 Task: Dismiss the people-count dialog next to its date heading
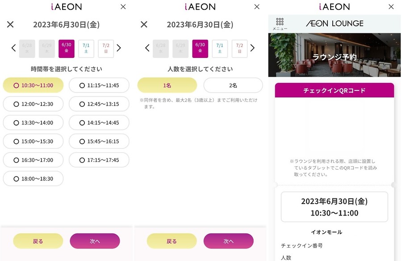pos(144,24)
